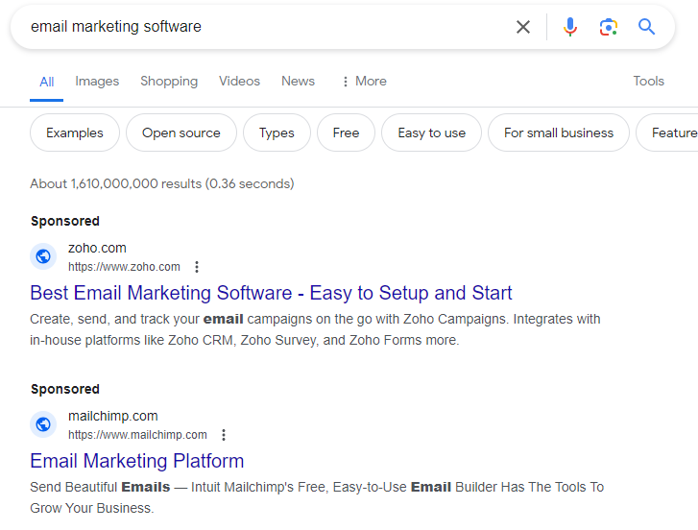This screenshot has width=698, height=530.
Task: Clear the search box with X icon
Action: pos(523,27)
